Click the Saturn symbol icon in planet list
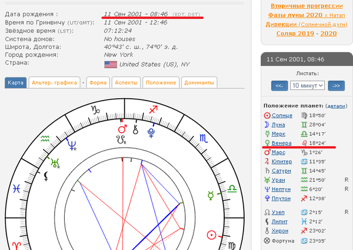Image resolution: width=353 pixels, height=250 pixels. point(267,171)
